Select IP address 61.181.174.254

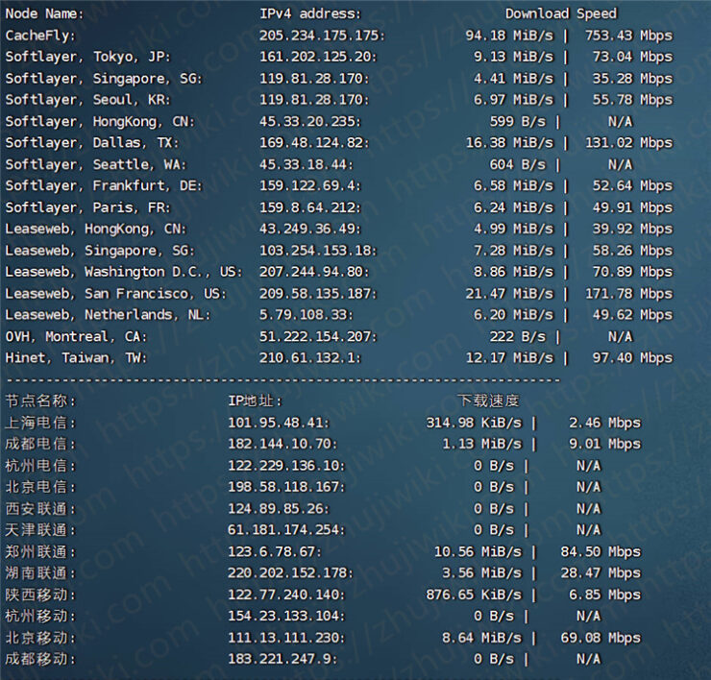[x=286, y=530]
